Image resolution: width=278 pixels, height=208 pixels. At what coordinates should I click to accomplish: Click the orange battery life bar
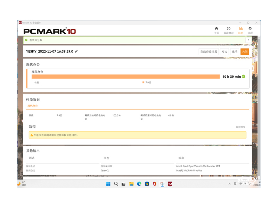[x=125, y=76]
